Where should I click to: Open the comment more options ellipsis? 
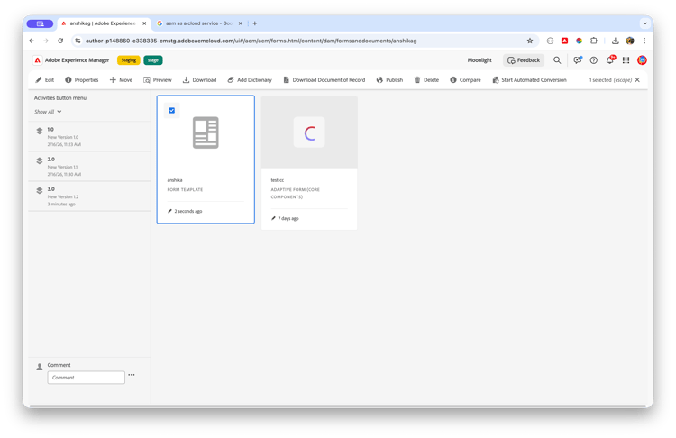132,375
